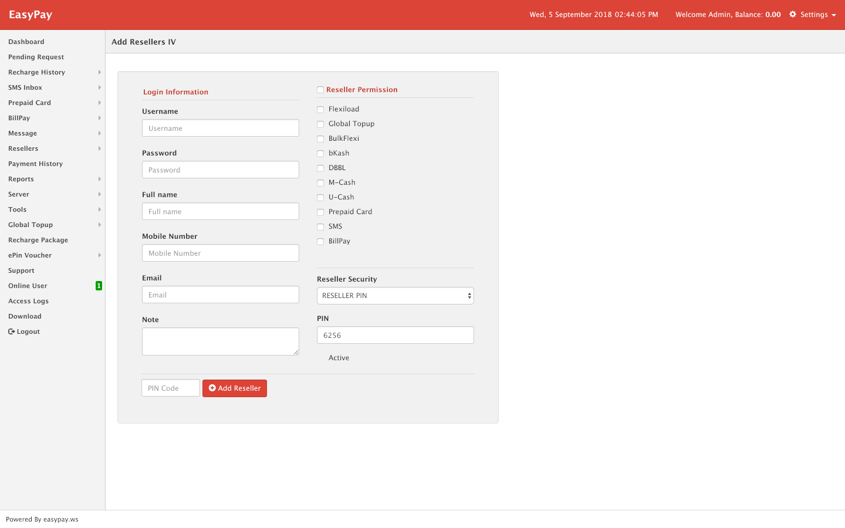Expand the Tools submenu arrow

100,209
